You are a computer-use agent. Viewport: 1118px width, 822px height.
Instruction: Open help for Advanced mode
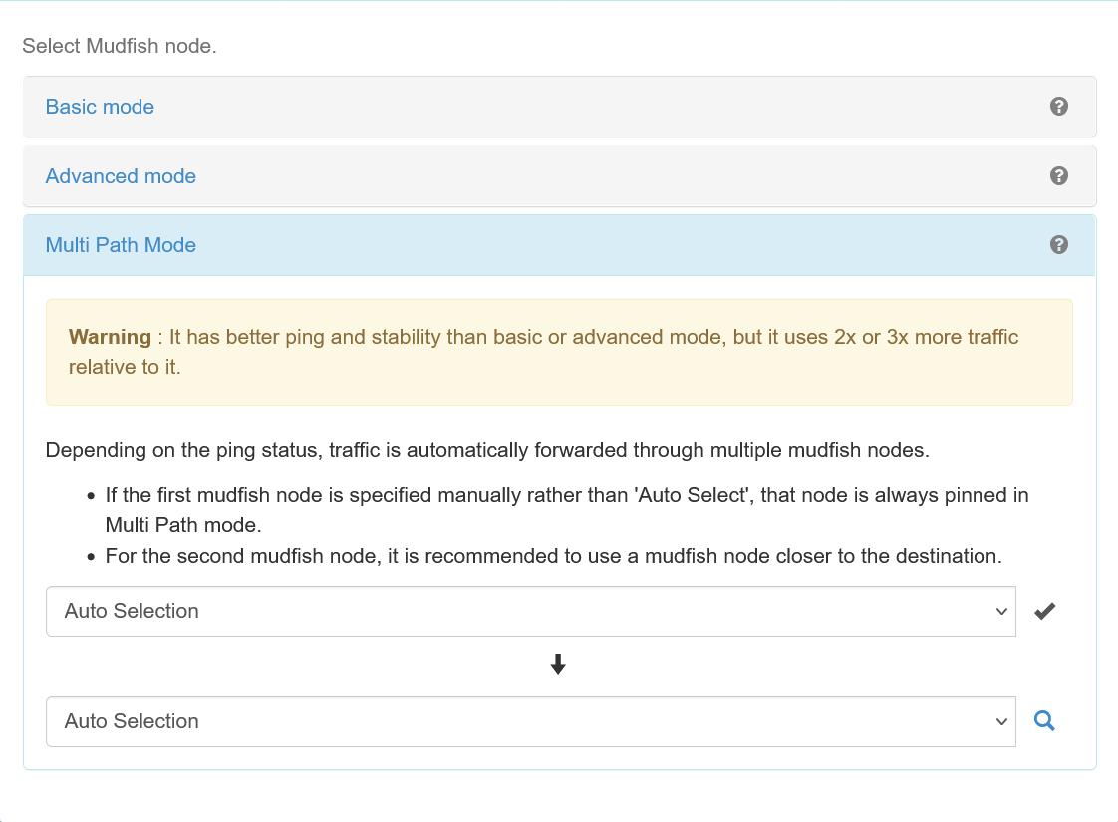(x=1059, y=176)
